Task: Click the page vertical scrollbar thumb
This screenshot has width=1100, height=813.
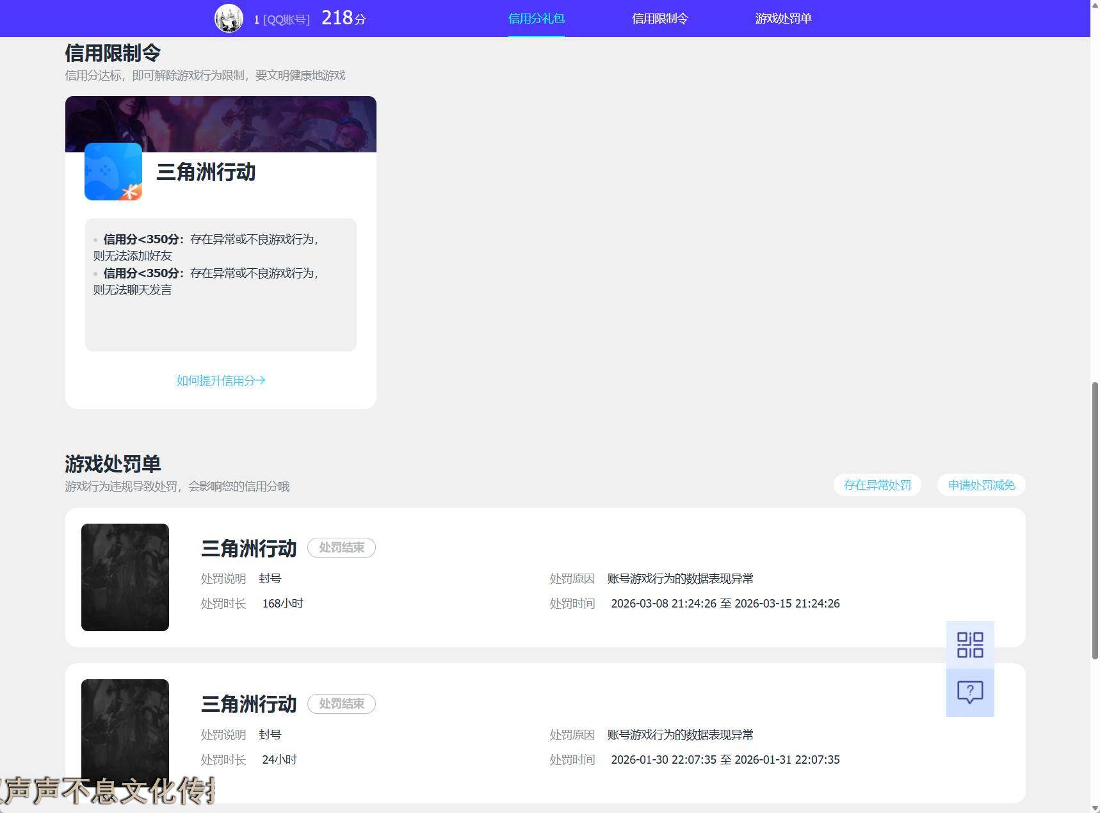Action: tap(1095, 520)
